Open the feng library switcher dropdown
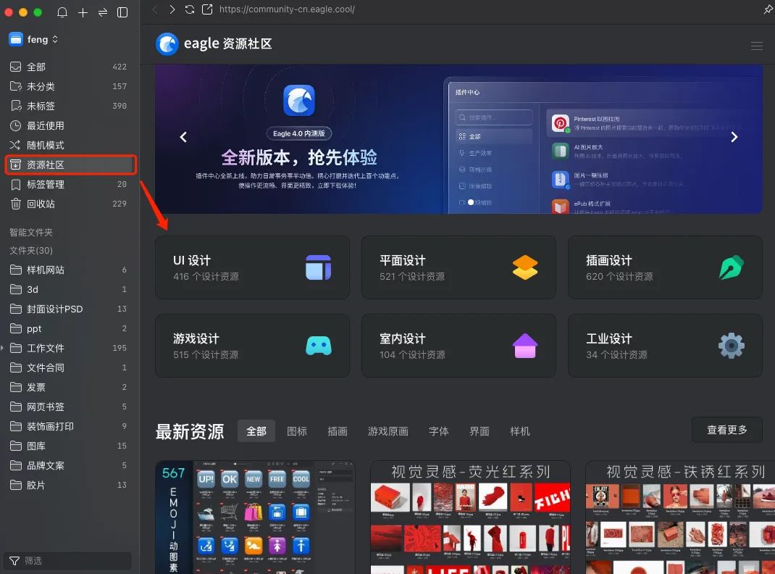 pos(33,40)
